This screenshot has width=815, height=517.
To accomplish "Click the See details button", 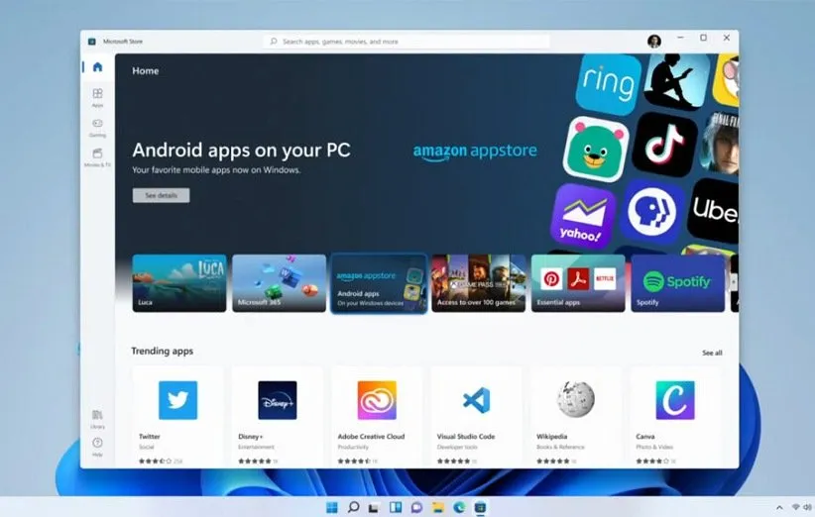I will pos(161,195).
